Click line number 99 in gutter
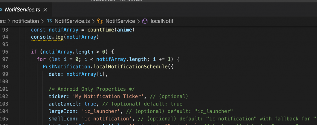 (5, 74)
